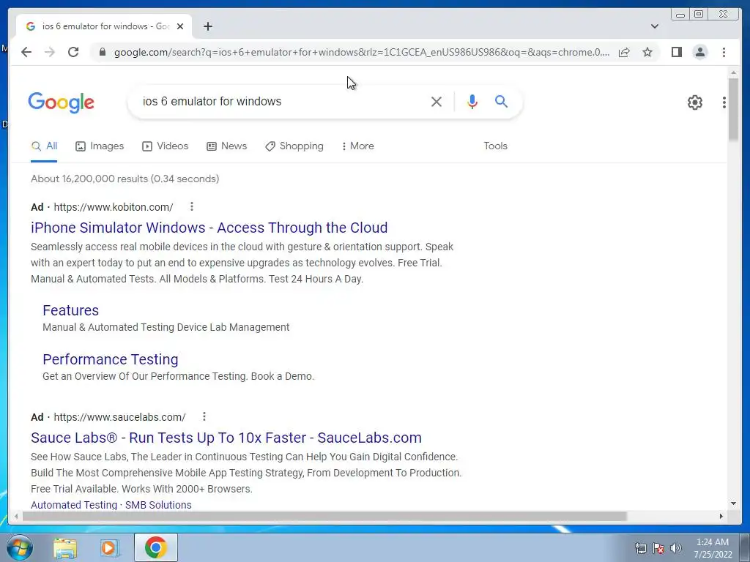Open Windows Explorer from the taskbar
750x562 pixels.
click(x=65, y=547)
